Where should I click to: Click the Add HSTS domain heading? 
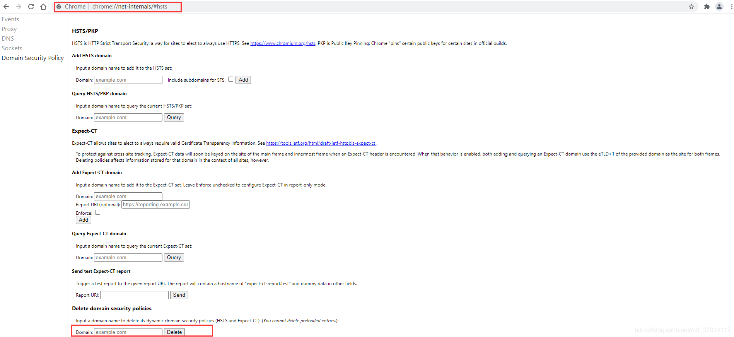pos(92,56)
